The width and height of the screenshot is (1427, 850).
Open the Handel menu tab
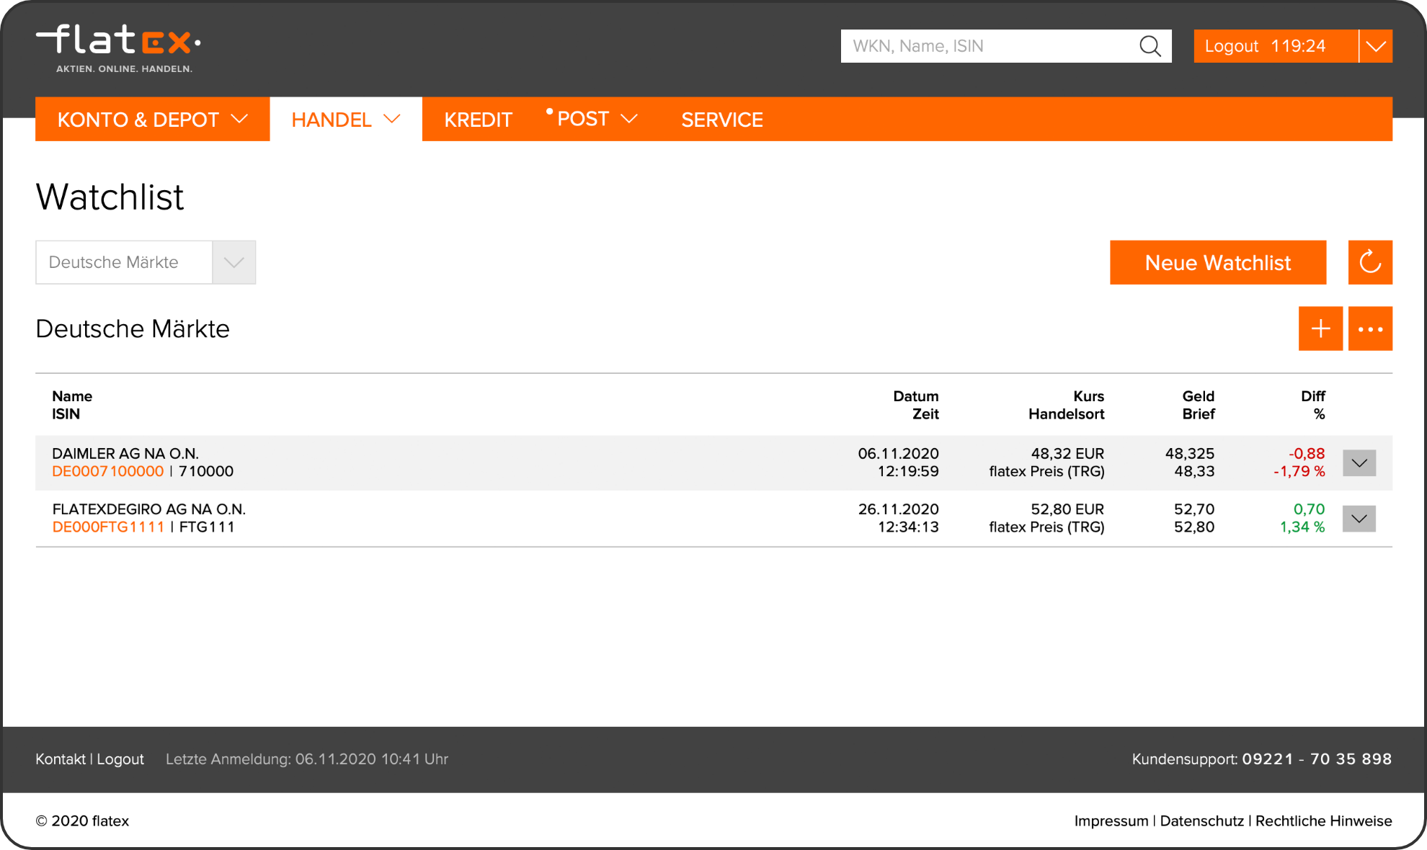coord(345,120)
